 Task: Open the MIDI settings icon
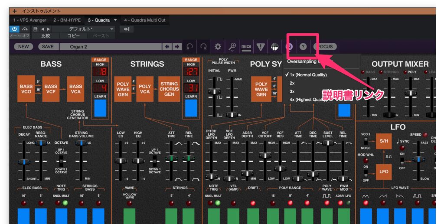(x=246, y=46)
